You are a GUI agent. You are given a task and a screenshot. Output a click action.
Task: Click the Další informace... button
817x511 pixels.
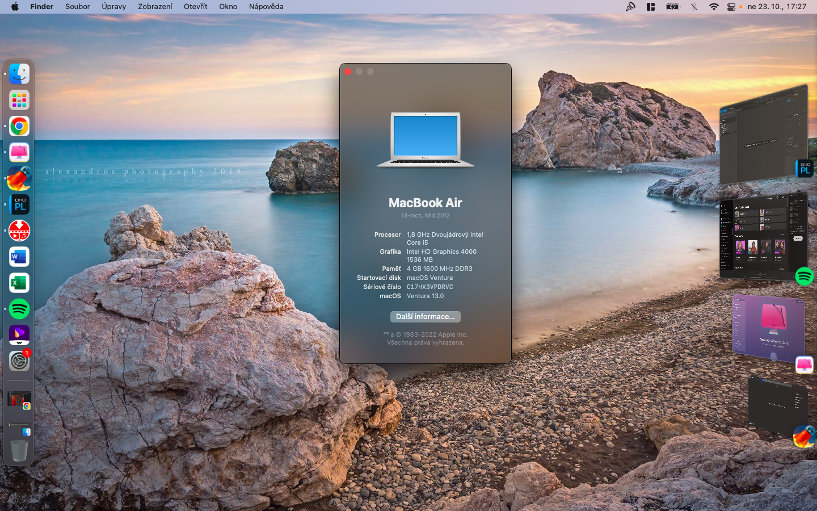coord(426,317)
